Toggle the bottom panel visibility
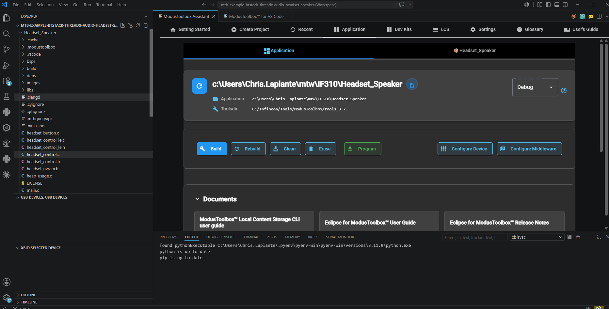Screen dimensions: 609x309 [557, 5]
